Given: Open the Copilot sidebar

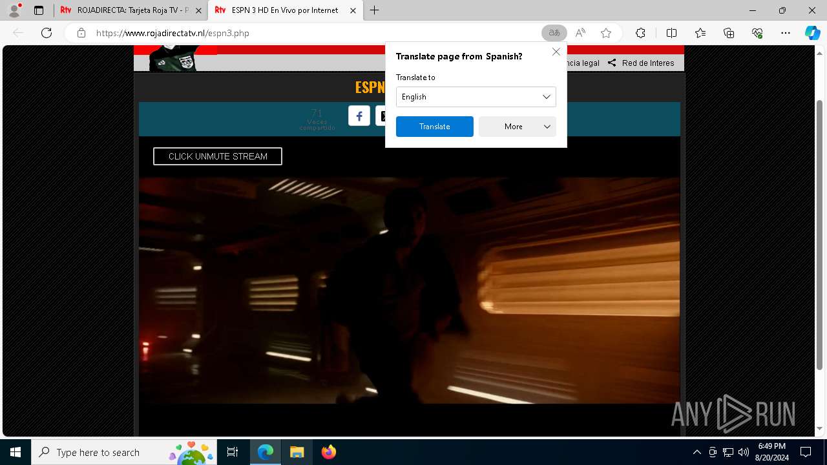Looking at the screenshot, I should click(x=812, y=33).
